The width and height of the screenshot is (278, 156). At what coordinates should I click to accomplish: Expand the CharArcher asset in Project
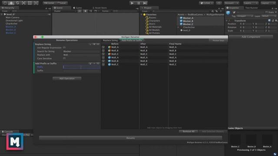coord(178,27)
